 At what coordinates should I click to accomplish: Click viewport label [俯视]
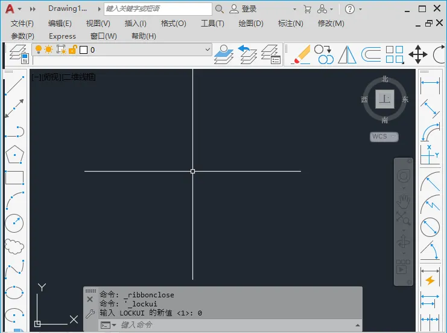51,77
